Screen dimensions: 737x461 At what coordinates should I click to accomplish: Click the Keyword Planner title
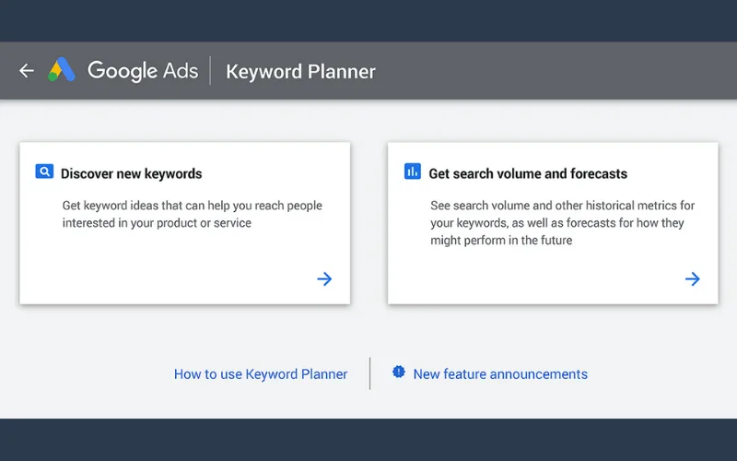300,72
